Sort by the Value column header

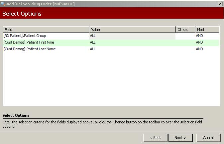tap(132, 30)
